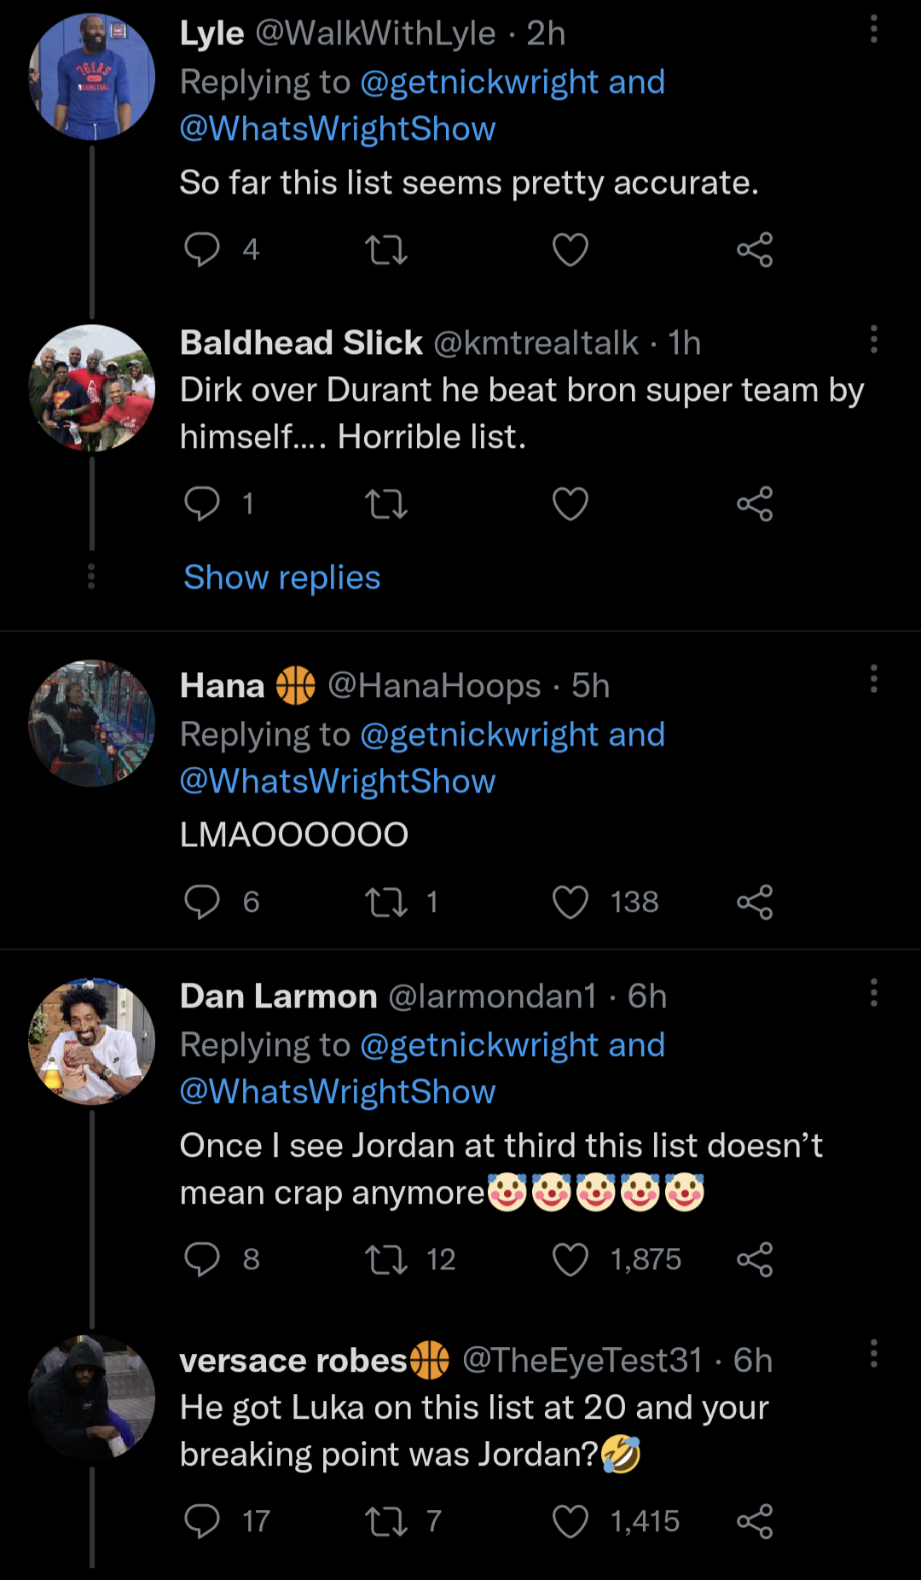Reply to versace robes' Luka tweet
The height and width of the screenshot is (1580, 921).
click(202, 1521)
